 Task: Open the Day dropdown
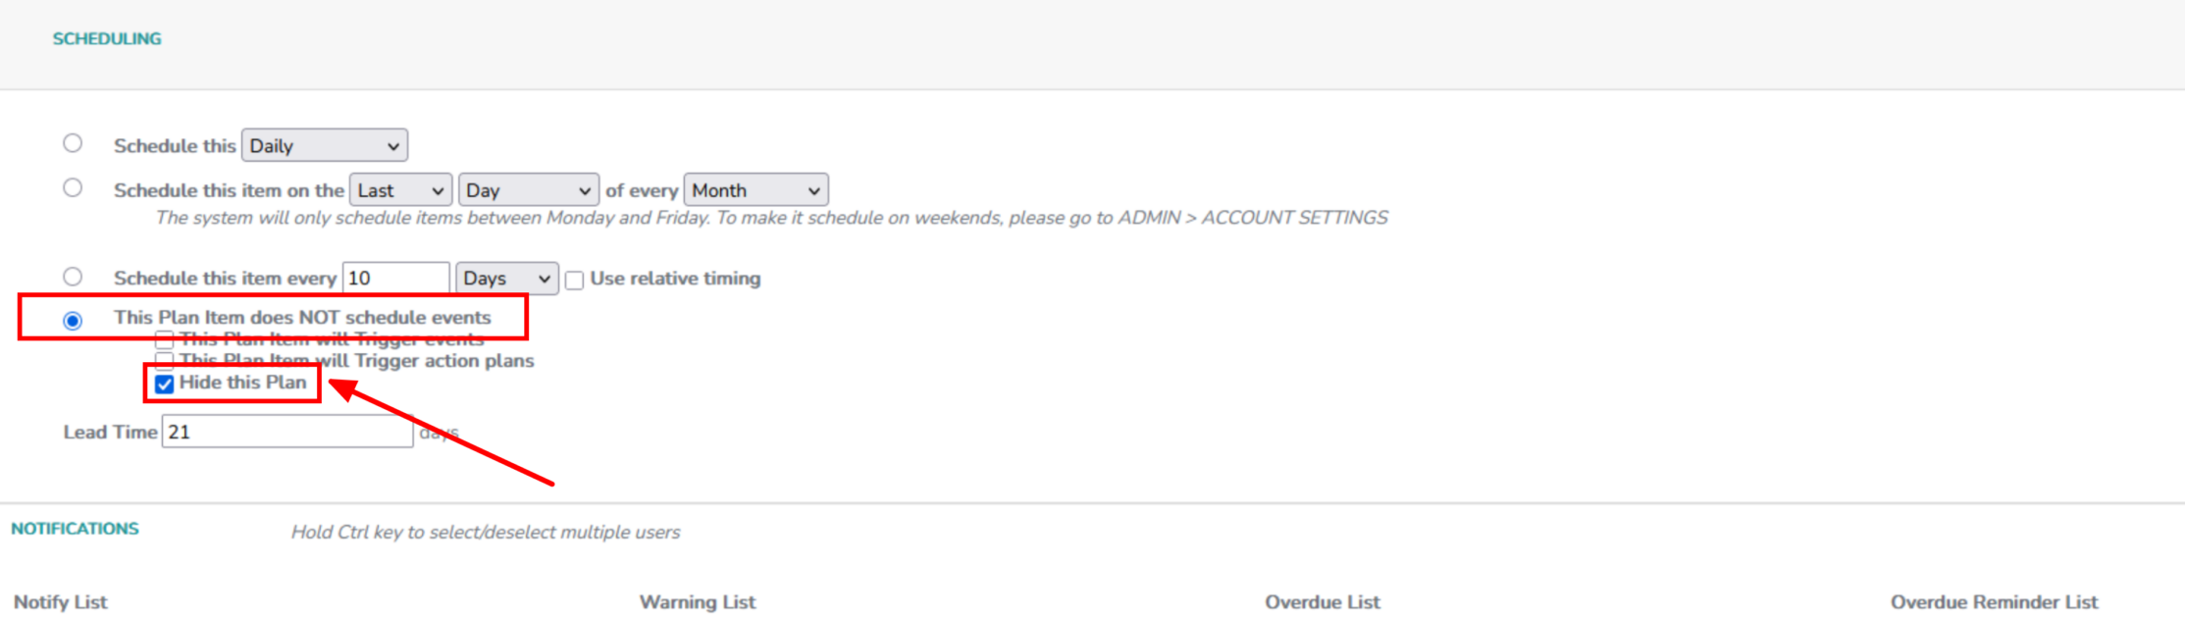point(529,190)
